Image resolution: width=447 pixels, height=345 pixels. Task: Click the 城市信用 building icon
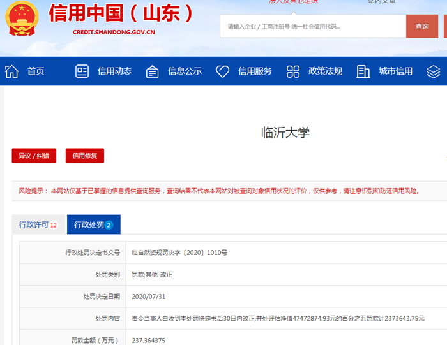(363, 71)
